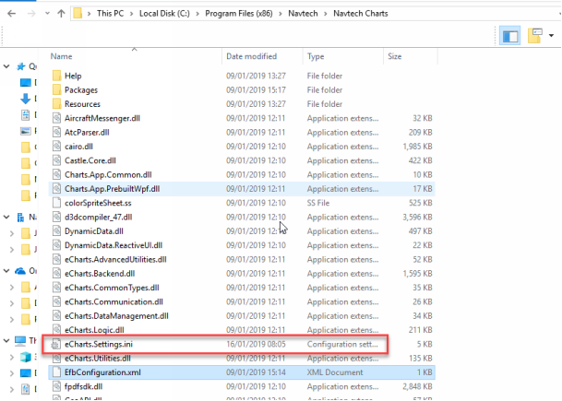
Task: Click eCharts.Logic.dll file name
Action: 94,330
